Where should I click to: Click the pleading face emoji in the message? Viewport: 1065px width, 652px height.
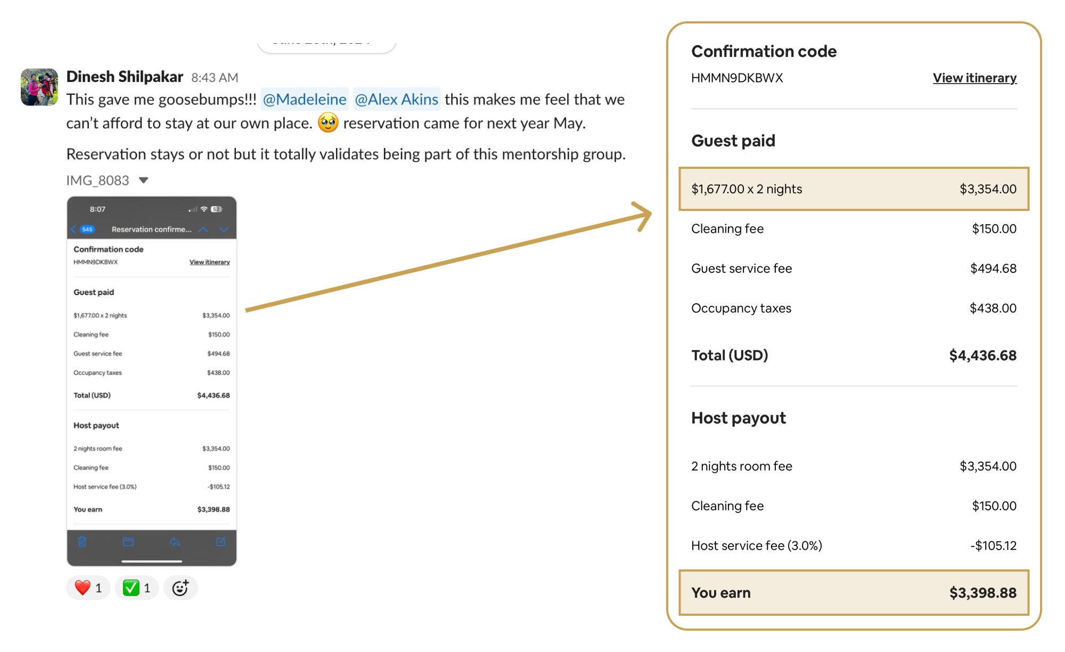pyautogui.click(x=328, y=123)
